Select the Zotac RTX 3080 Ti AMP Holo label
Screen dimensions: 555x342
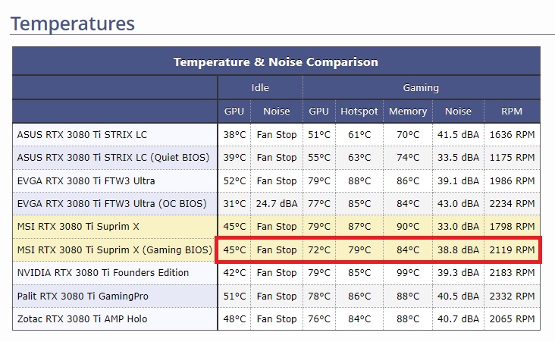click(82, 318)
